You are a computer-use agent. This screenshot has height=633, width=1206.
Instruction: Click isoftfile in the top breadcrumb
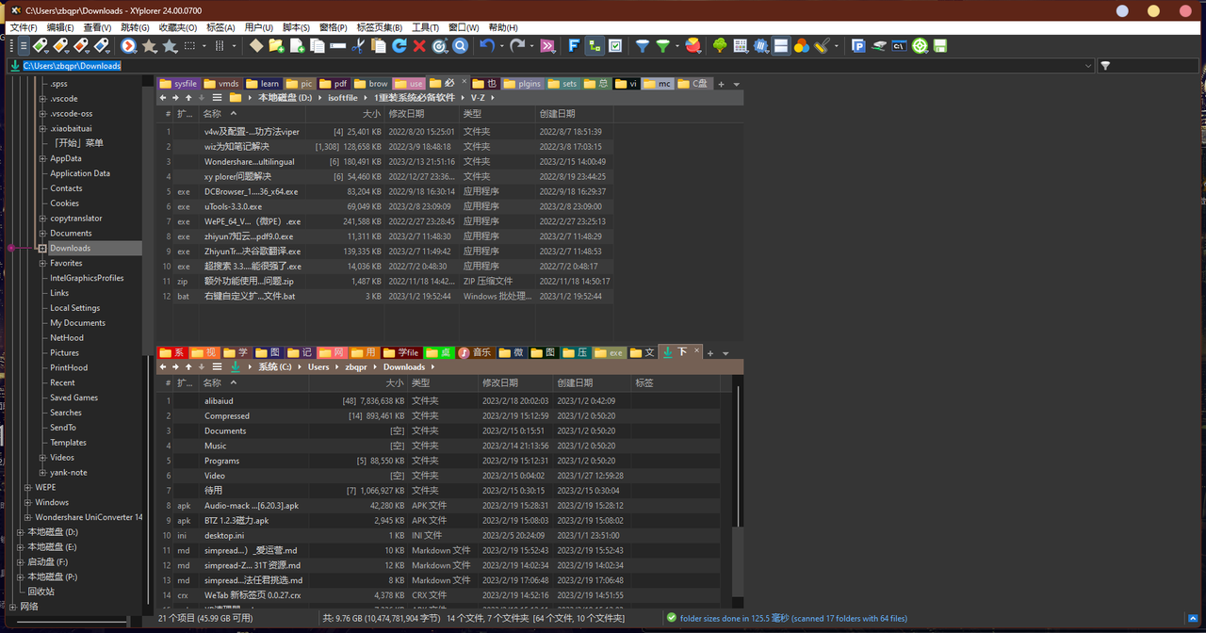[x=343, y=98]
